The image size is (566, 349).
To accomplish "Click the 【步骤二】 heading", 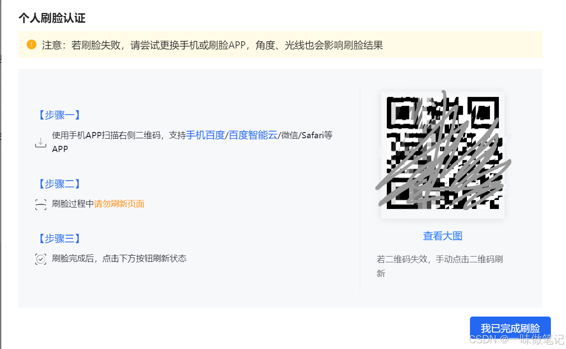I will [x=59, y=184].
